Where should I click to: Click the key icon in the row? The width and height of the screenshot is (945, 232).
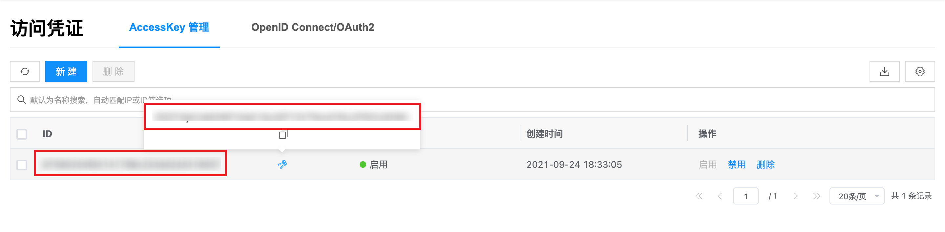[282, 164]
